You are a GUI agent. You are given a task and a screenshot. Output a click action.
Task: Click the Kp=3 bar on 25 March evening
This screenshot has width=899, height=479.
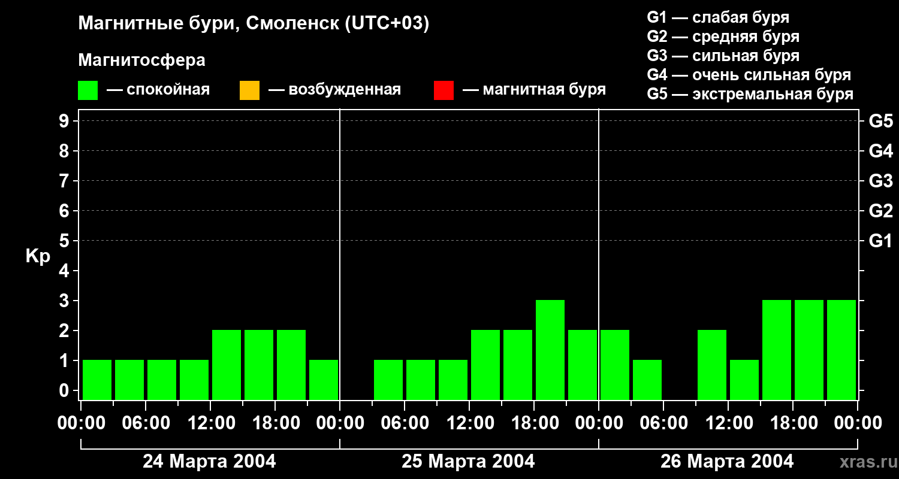pyautogui.click(x=550, y=350)
